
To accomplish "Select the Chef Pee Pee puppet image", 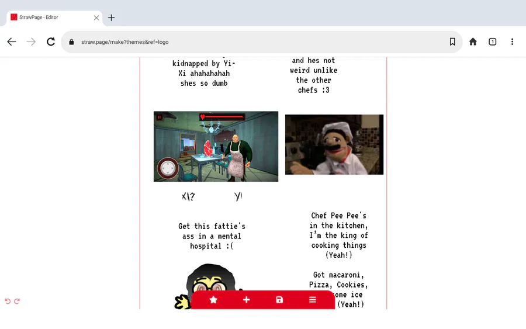I will pos(334,144).
